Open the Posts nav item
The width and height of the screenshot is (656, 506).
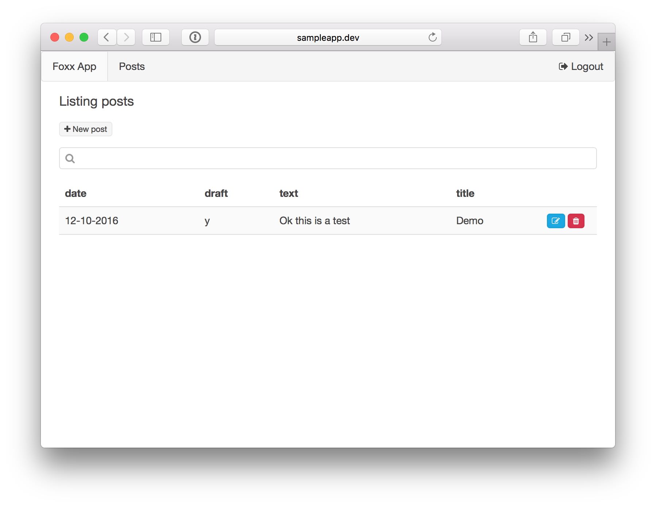[132, 66]
